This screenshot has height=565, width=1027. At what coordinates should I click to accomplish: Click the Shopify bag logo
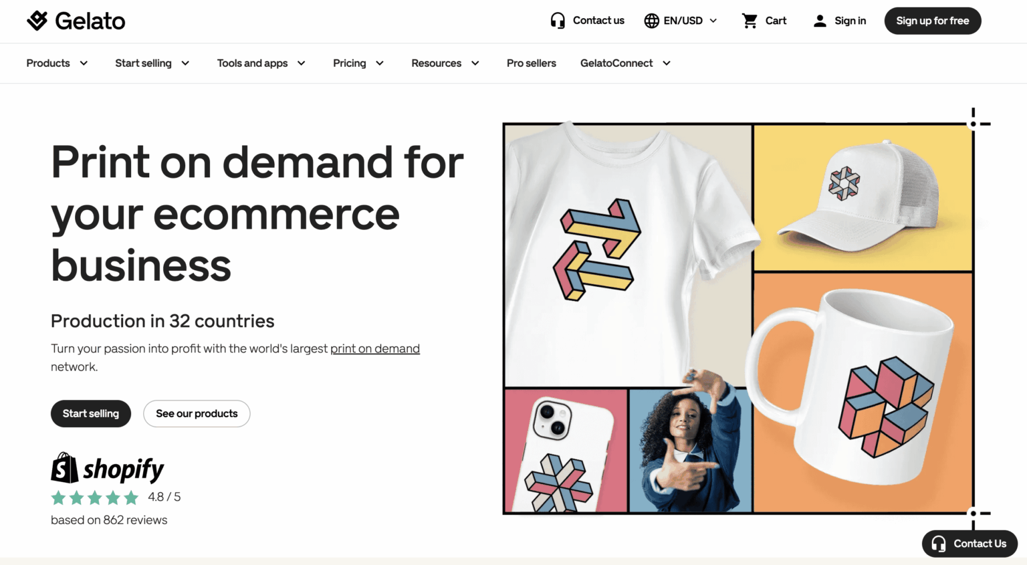click(x=65, y=468)
